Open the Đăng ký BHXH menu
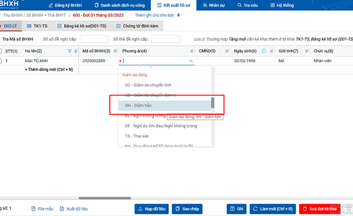This screenshot has height=216, width=353. (65, 5)
